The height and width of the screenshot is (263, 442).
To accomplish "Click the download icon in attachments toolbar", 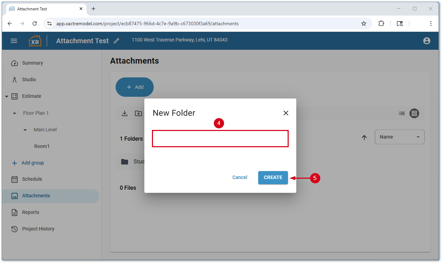I will [125, 113].
